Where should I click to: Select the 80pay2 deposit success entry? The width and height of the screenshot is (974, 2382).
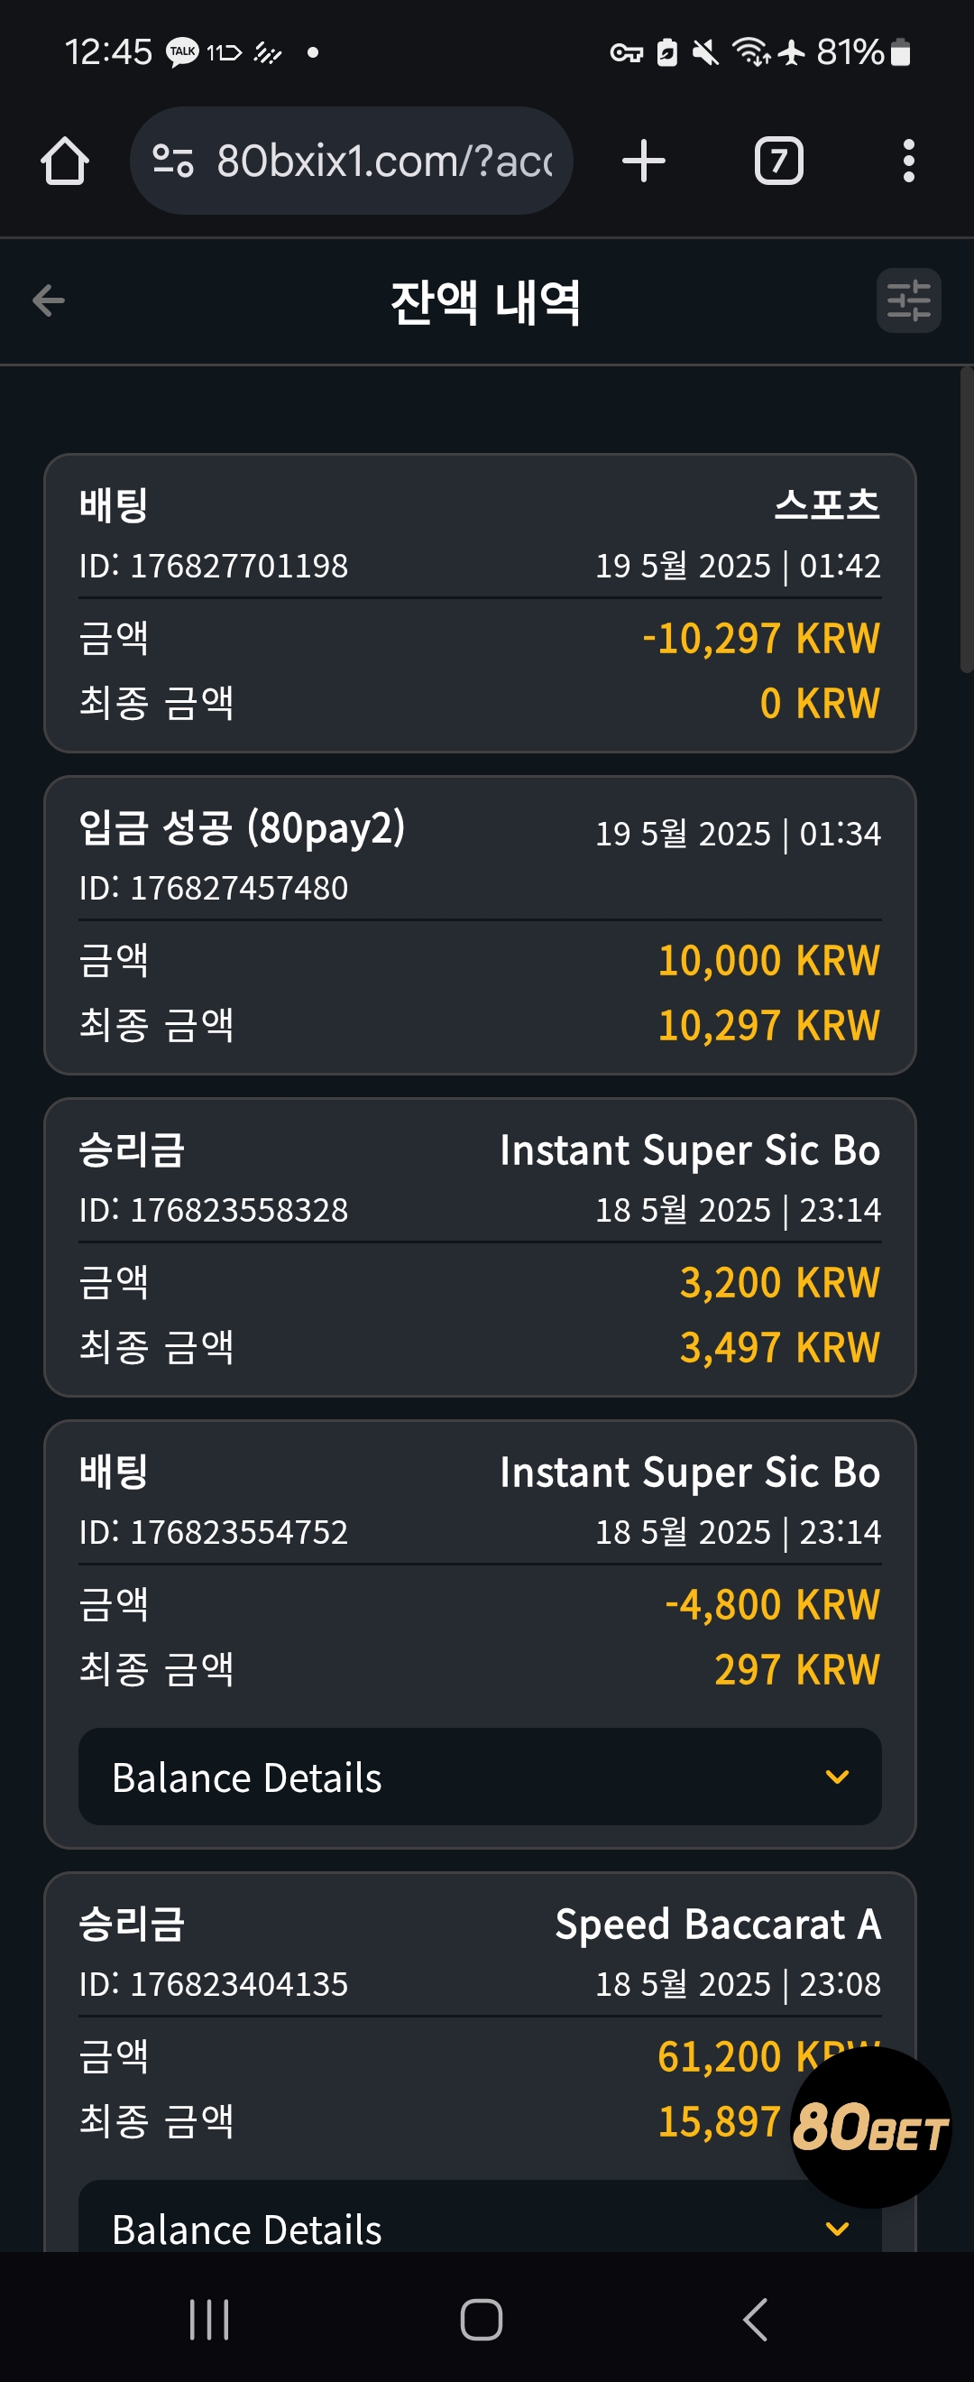[480, 926]
